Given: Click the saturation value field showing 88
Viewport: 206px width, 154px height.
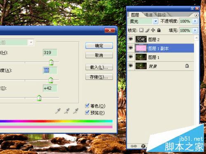Looking at the screenshot, I should (50, 70).
